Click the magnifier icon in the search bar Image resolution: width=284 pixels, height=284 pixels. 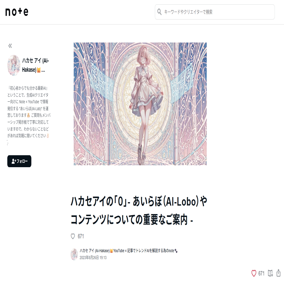pos(159,12)
